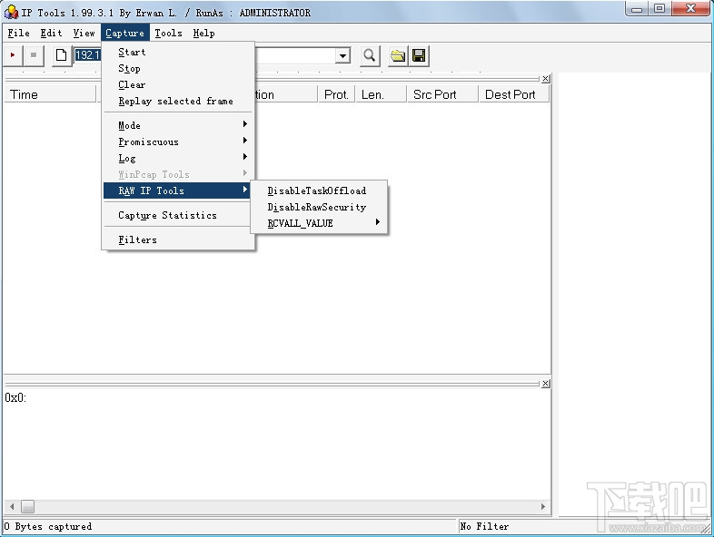Minimize the IP Tools window
Viewport: 714px width, 537px height.
(637, 8)
